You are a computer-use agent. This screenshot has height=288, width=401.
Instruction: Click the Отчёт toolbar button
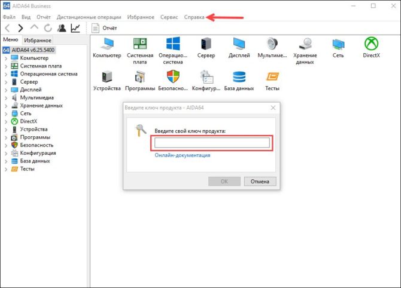(x=104, y=28)
